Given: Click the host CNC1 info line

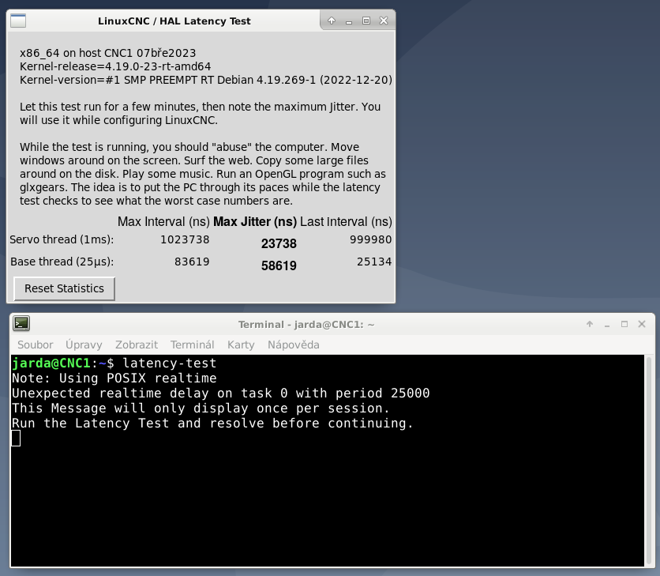Looking at the screenshot, I should 107,53.
